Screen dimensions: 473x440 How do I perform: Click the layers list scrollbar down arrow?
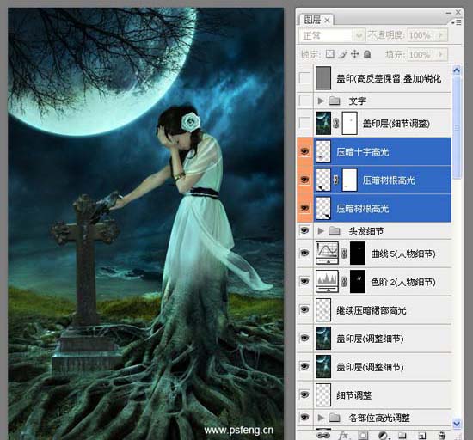tap(457, 423)
